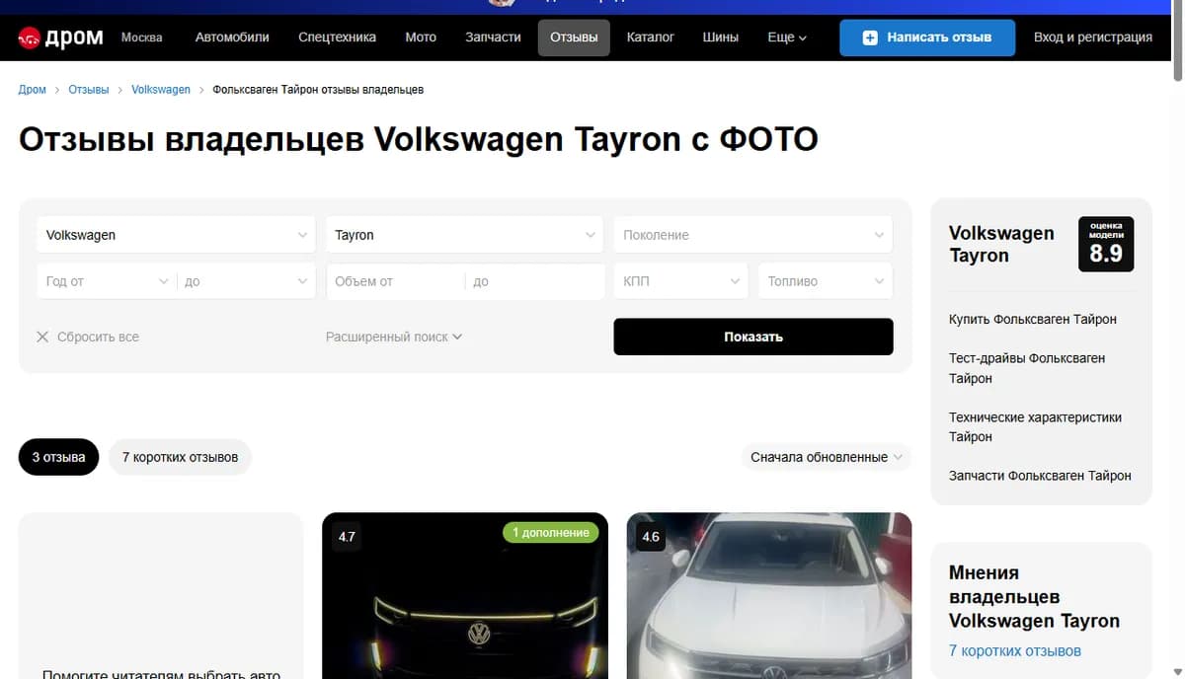Open Спецтехника in the top menu
This screenshot has height=679, width=1185.
337,38
